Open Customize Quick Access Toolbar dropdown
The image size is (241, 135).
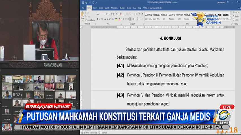pos(96,3)
